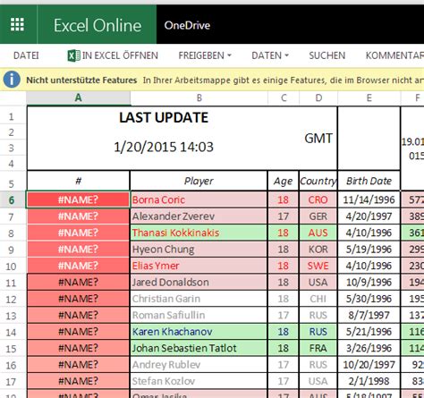424x398 pixels.
Task: Click the Elias Ymer cell
Action: tap(199, 266)
